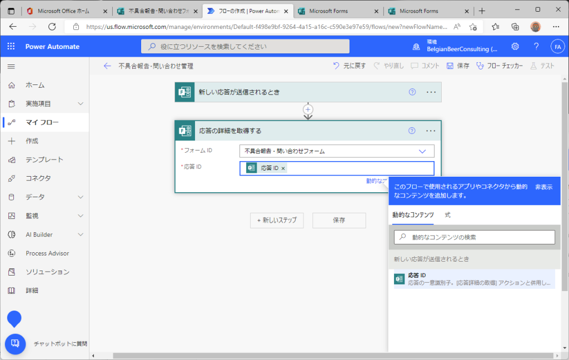The width and height of the screenshot is (569, 360).
Task: Click the 新しいステップ button
Action: (x=277, y=221)
